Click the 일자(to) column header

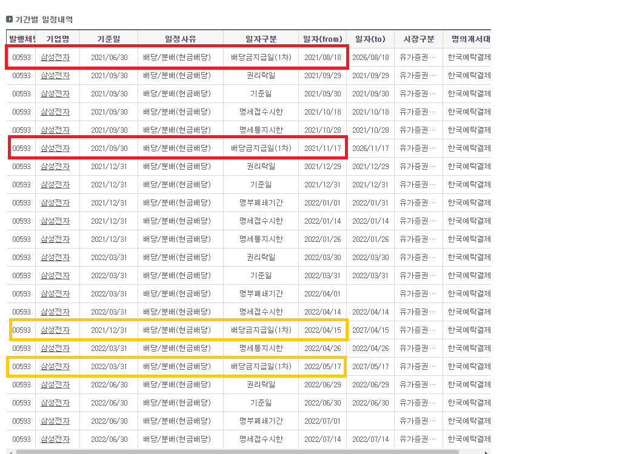pos(370,39)
